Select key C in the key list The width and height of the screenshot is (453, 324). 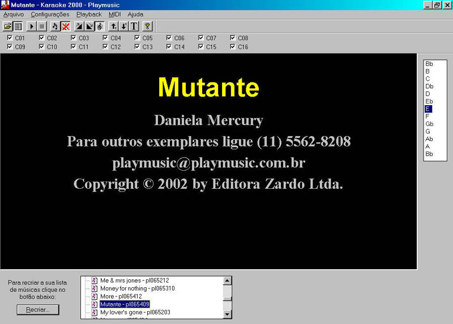[x=428, y=79]
